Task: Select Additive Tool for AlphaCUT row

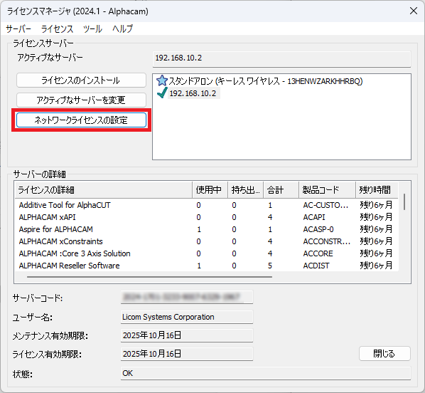Action: (206, 205)
